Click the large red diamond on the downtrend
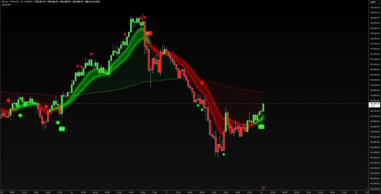Viewport: 381px width, 194px height. coord(202,83)
